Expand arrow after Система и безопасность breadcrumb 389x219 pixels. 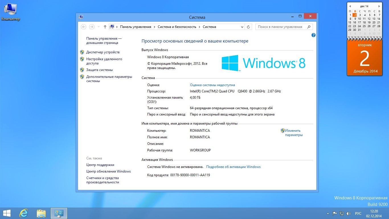[x=200, y=27]
